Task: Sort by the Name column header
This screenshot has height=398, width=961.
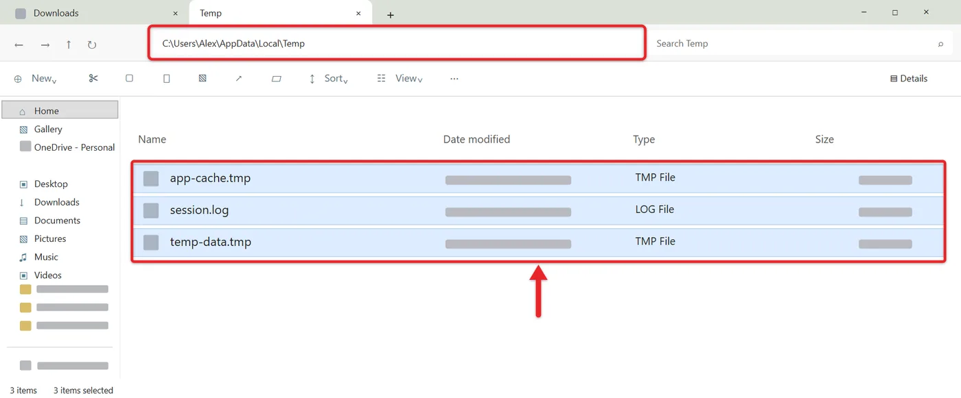Action: 152,139
